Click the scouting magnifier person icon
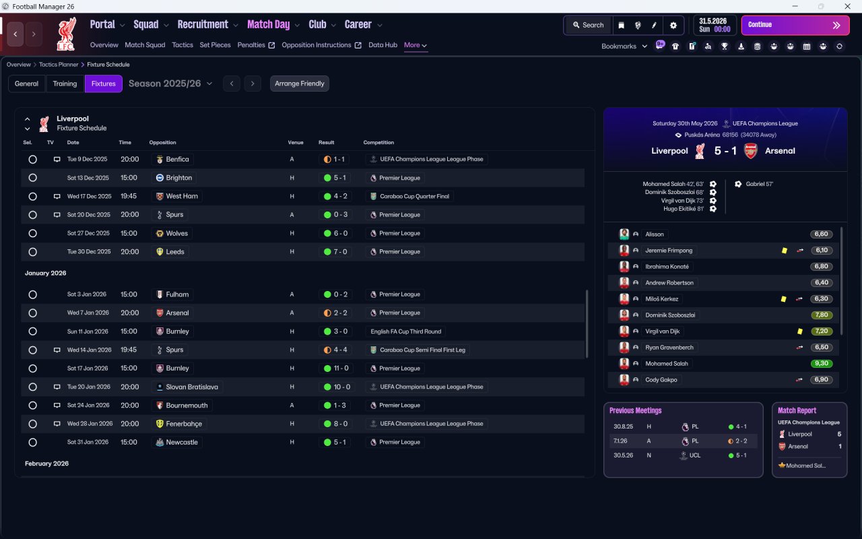862x539 pixels. tap(708, 46)
